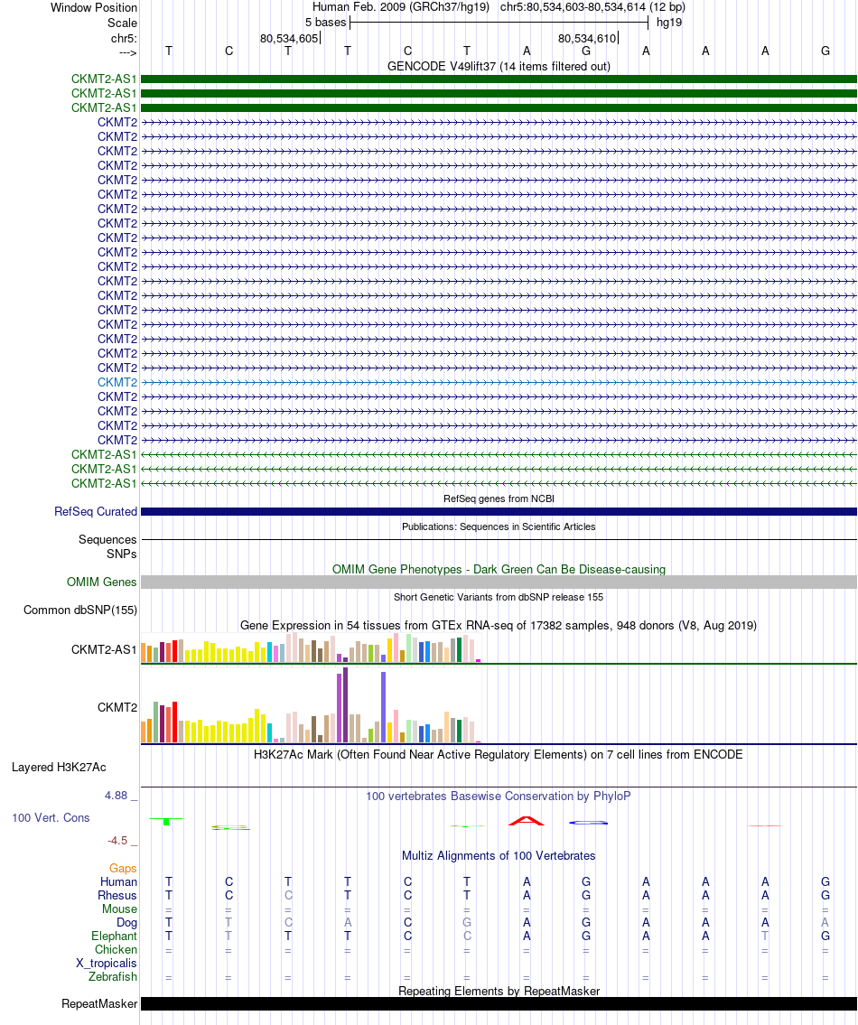Click the "Chicken" species row label
858x1025 pixels.
click(116, 950)
